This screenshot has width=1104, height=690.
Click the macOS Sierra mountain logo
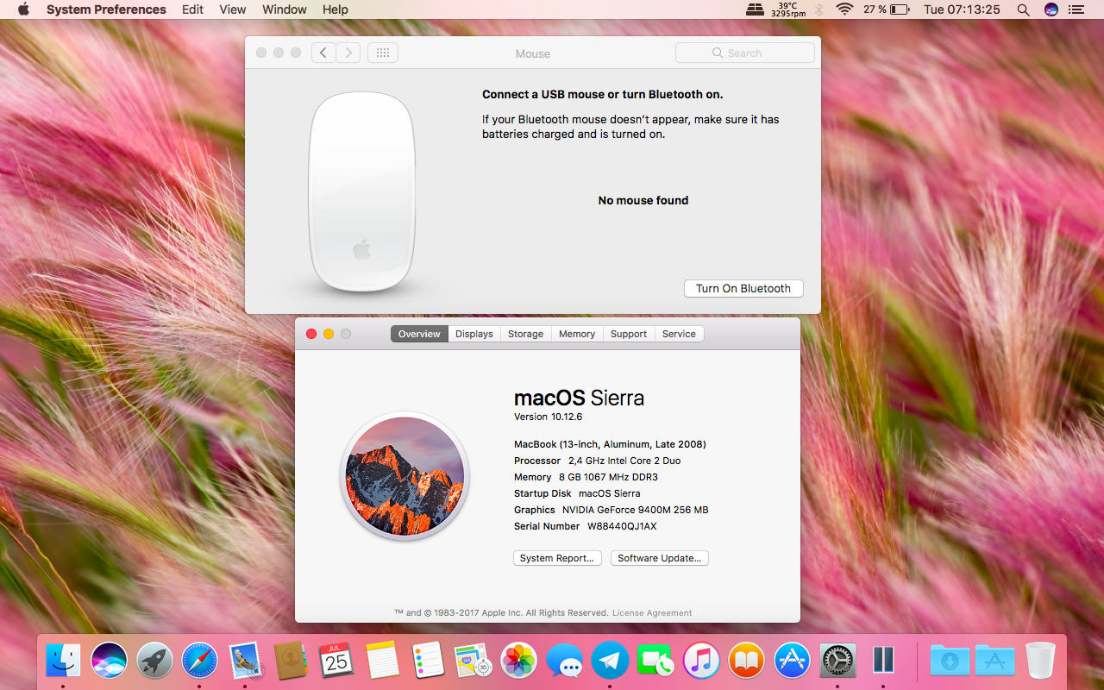coord(405,476)
